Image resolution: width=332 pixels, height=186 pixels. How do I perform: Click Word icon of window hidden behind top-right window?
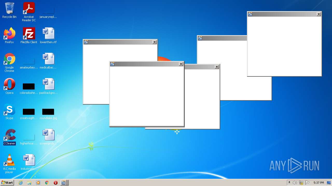click(x=200, y=38)
